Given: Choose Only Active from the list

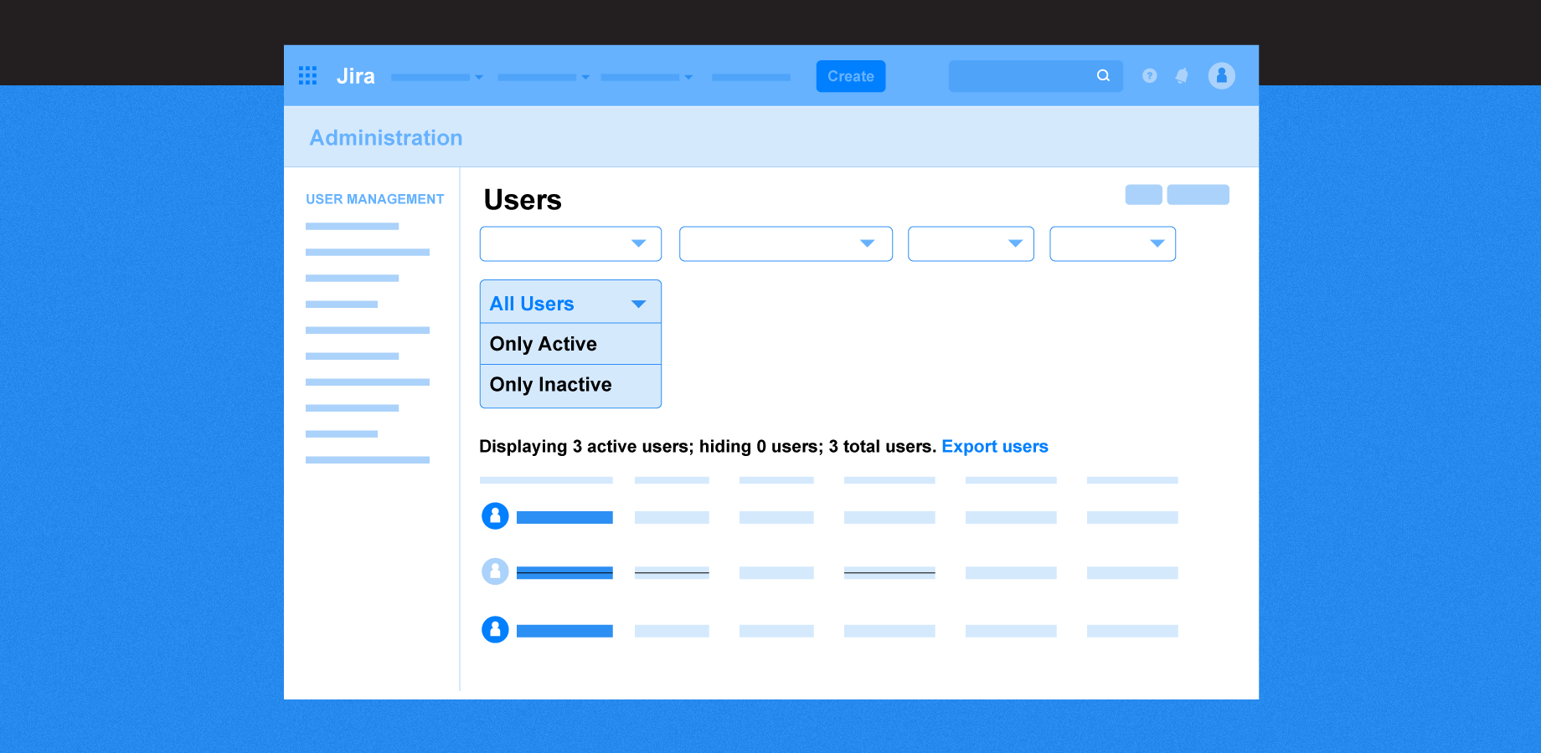Looking at the screenshot, I should pyautogui.click(x=570, y=344).
